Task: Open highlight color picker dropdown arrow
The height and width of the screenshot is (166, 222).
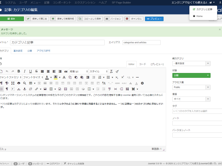Action: (60, 77)
